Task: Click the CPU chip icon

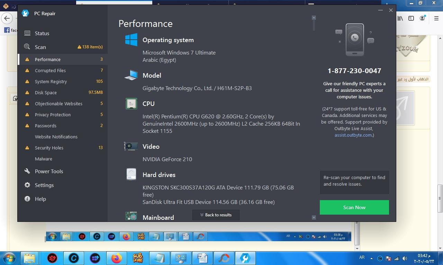Action: pyautogui.click(x=131, y=104)
